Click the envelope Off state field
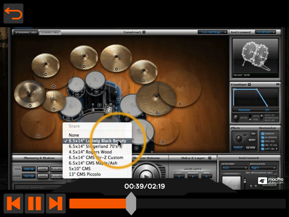289x217 pixels. pos(267,110)
